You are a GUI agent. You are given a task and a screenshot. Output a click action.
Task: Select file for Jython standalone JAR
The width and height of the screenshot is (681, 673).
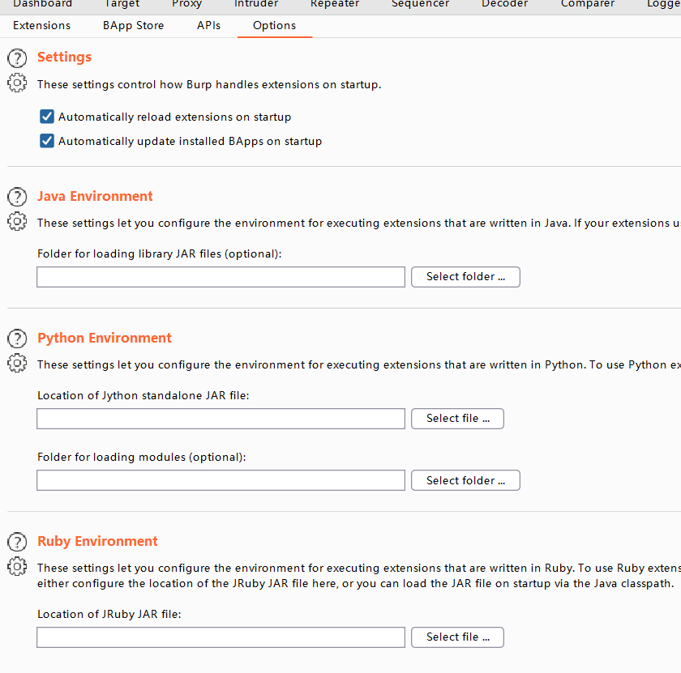457,419
